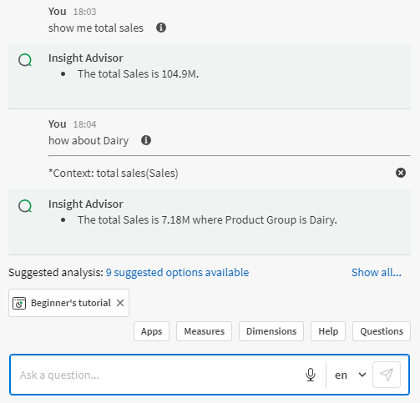Click the Help button

point(328,331)
